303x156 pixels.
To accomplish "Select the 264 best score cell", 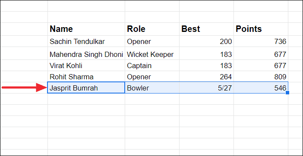I will point(206,77).
